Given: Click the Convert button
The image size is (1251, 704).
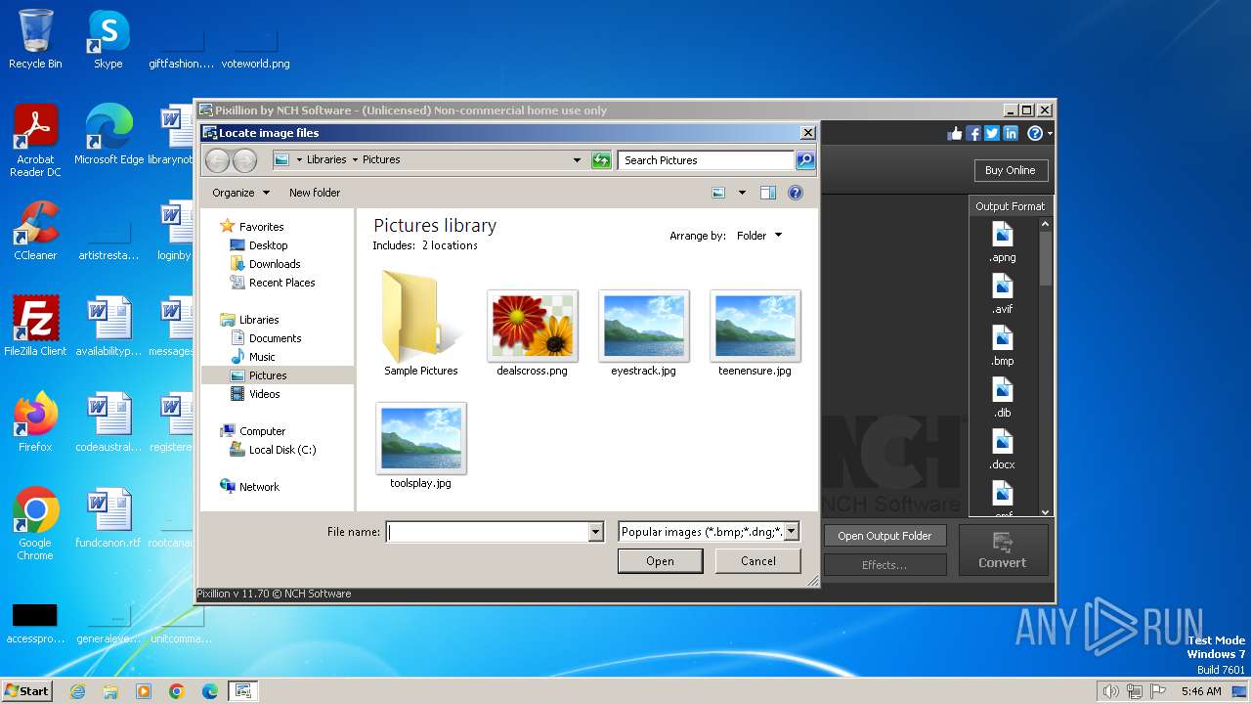Looking at the screenshot, I should [x=1003, y=550].
